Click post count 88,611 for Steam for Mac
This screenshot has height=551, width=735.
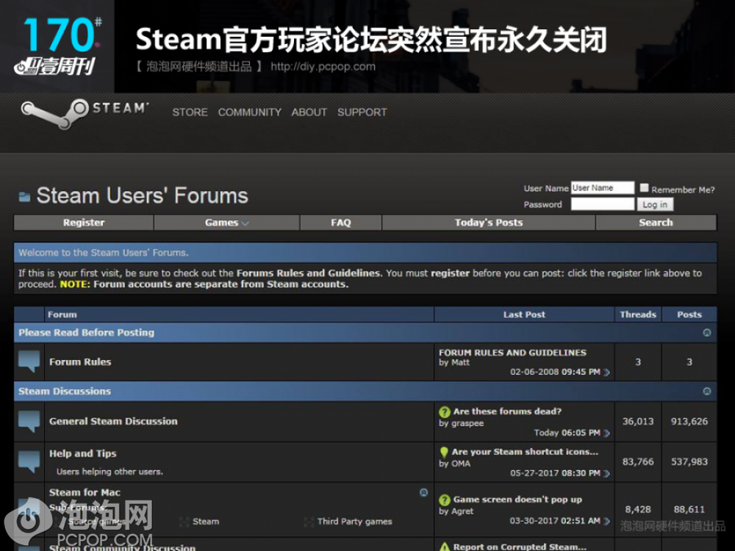coord(689,509)
